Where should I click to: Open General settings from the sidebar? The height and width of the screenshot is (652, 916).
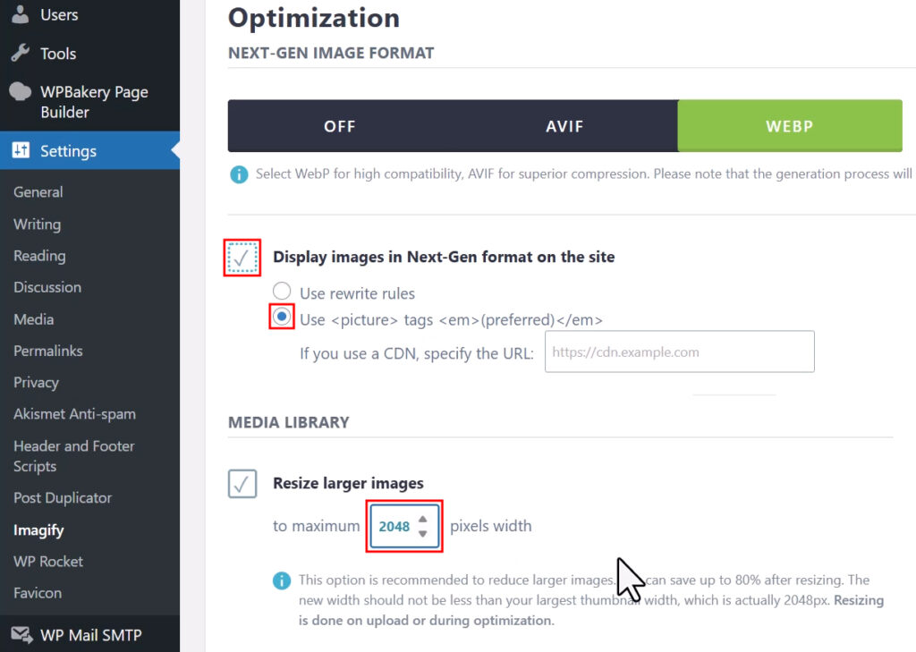click(38, 192)
